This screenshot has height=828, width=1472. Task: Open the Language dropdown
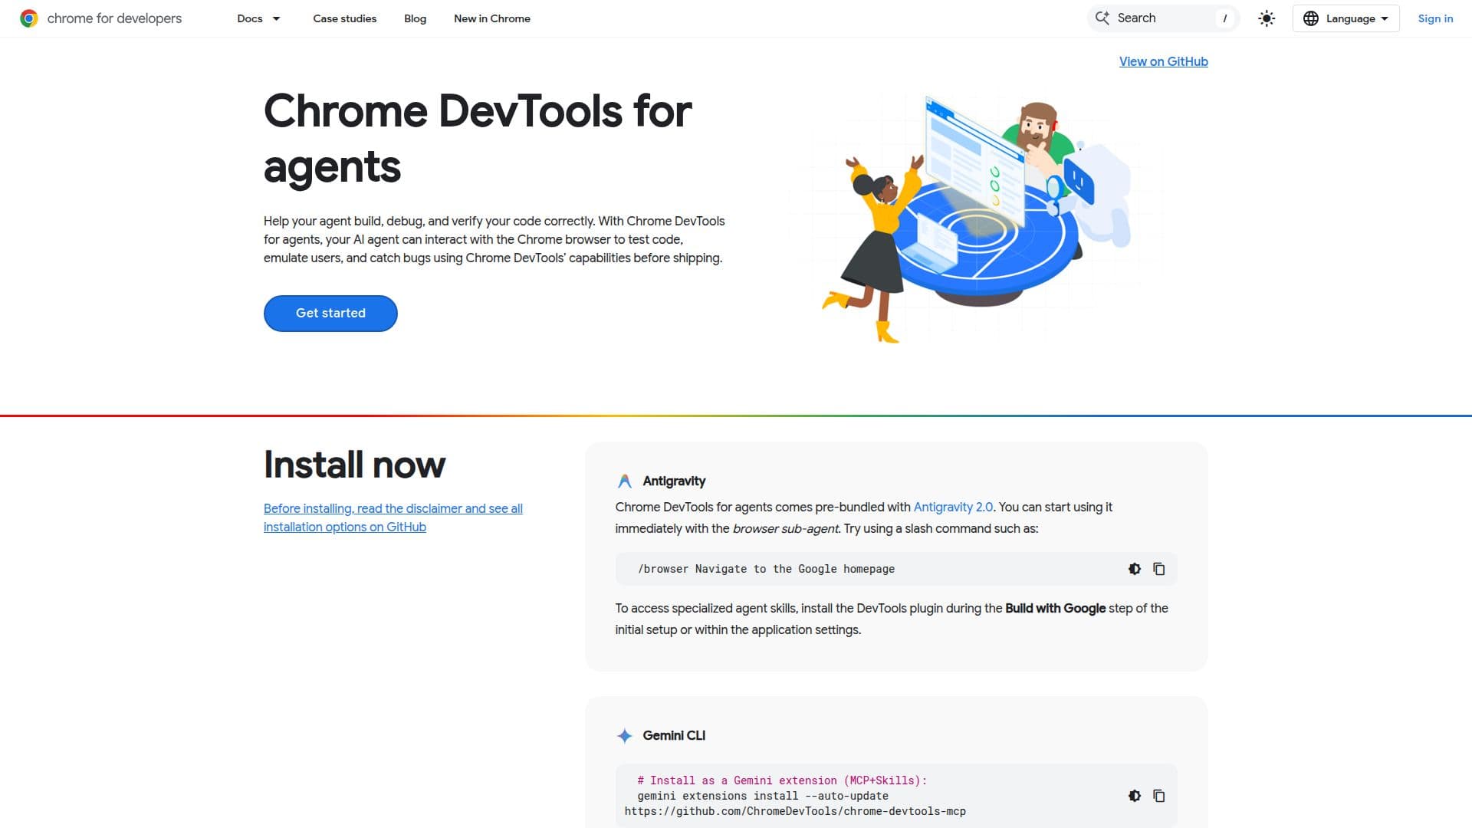coord(1345,18)
